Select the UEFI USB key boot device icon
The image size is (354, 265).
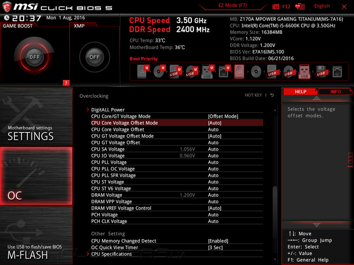tap(207, 72)
